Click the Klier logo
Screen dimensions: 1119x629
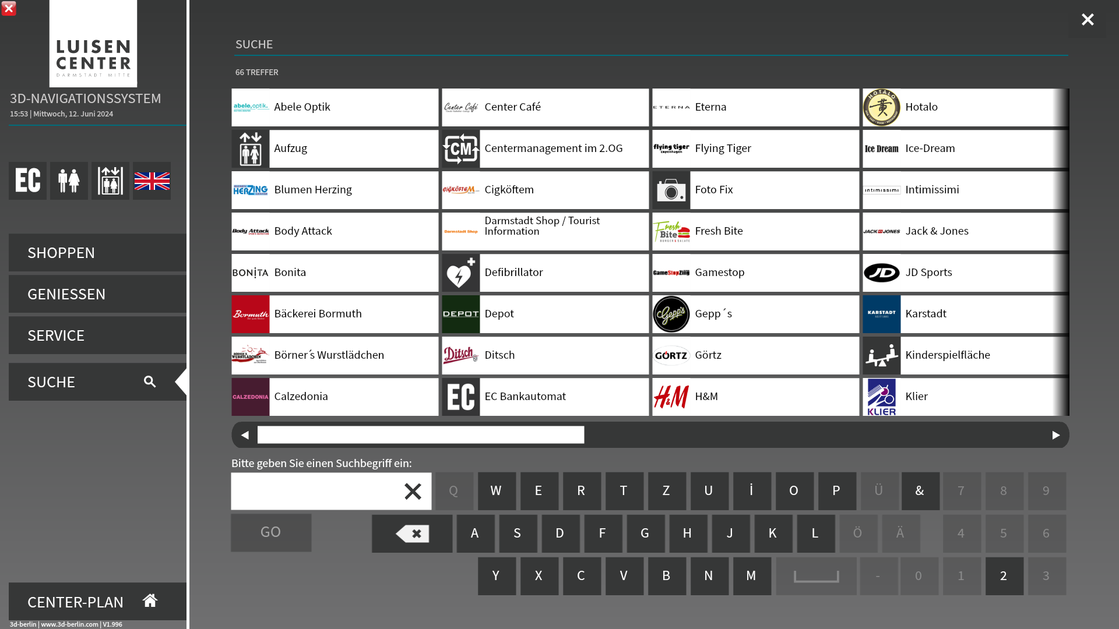(x=882, y=397)
